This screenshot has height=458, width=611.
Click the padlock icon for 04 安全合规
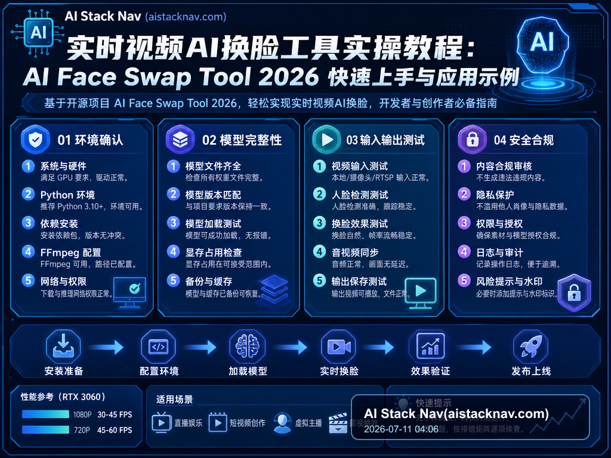click(473, 140)
